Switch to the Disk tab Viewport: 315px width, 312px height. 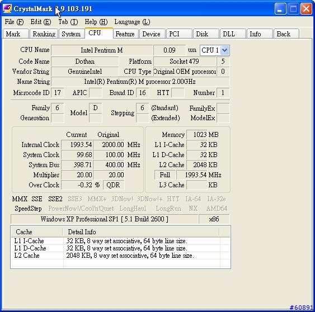point(206,34)
